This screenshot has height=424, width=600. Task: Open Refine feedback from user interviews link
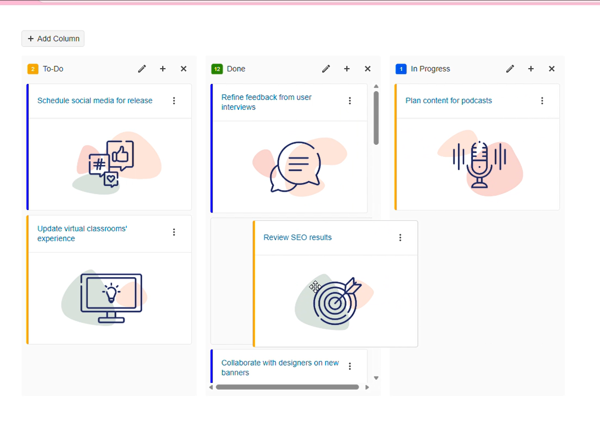[266, 102]
